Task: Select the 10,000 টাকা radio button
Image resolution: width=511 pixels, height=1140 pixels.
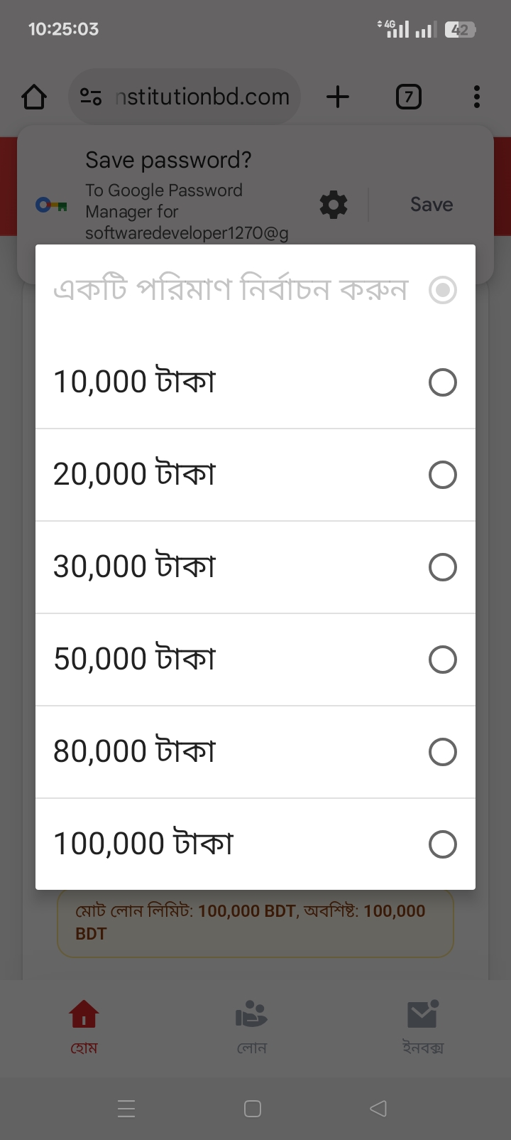Action: click(442, 382)
